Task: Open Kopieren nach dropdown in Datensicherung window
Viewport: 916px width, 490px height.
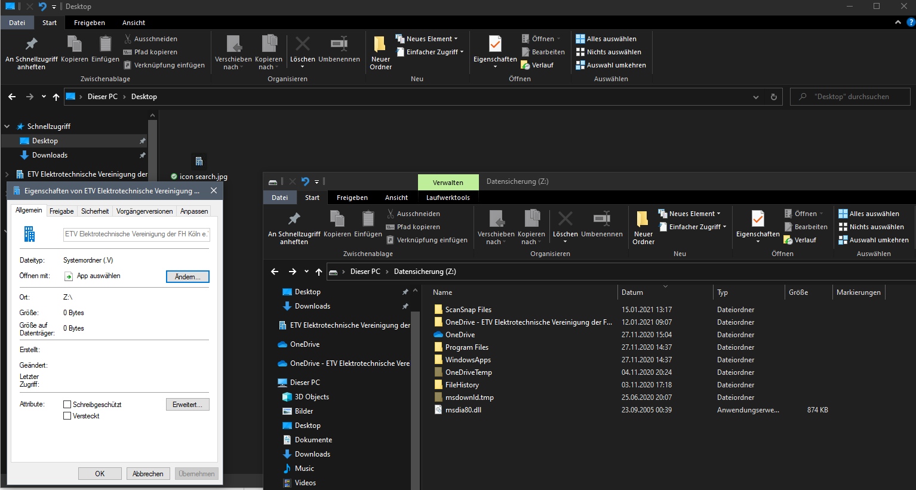Action: tap(531, 227)
